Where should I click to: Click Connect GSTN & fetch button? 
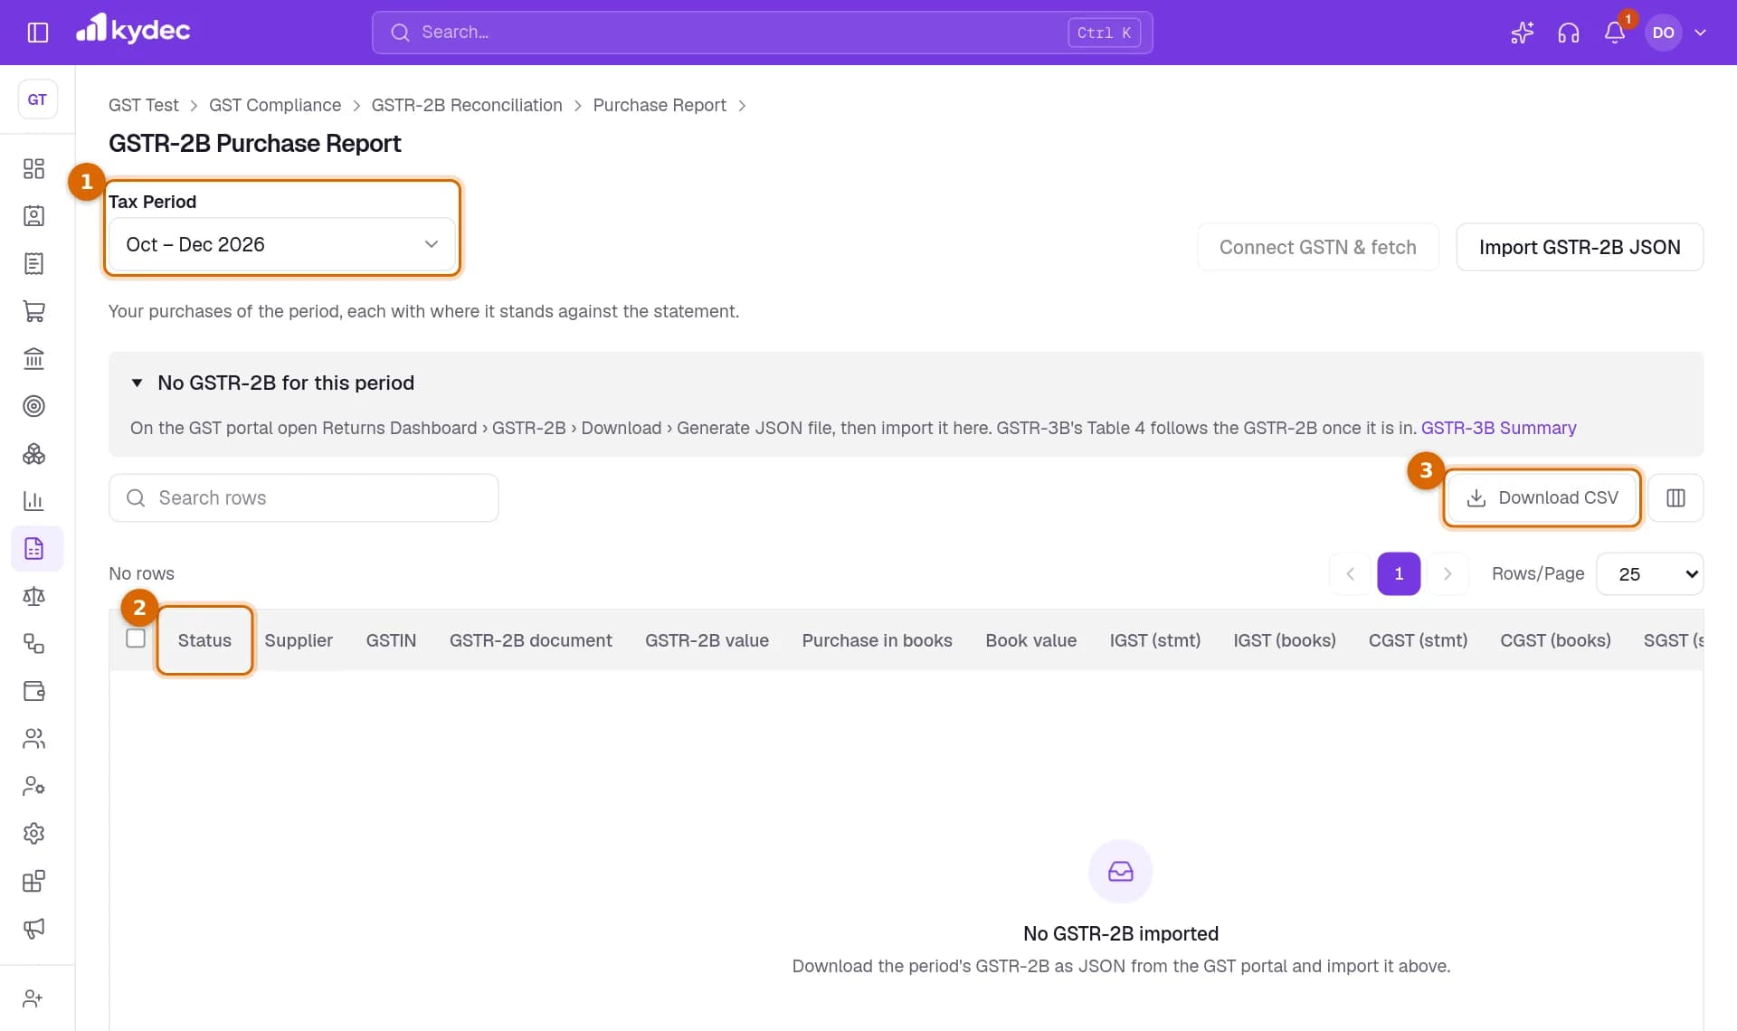[x=1317, y=248]
